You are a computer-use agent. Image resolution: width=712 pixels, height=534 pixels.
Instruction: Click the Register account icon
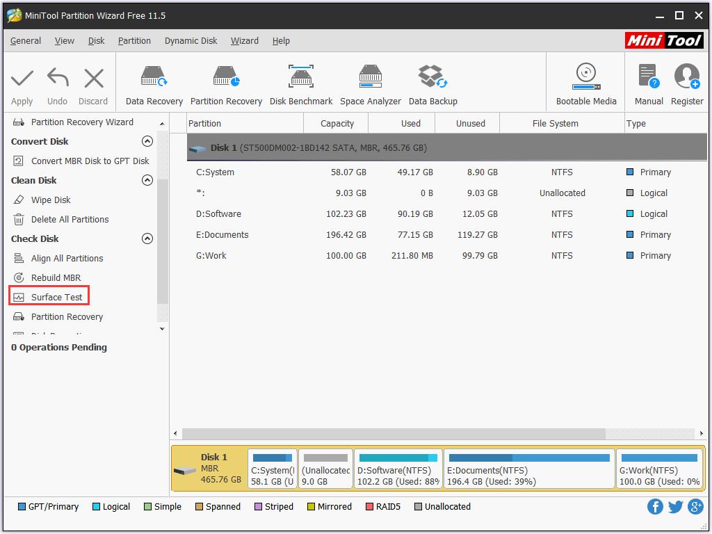[x=687, y=85]
